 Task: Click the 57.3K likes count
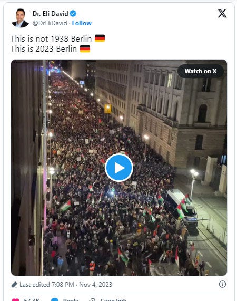click(32, 299)
